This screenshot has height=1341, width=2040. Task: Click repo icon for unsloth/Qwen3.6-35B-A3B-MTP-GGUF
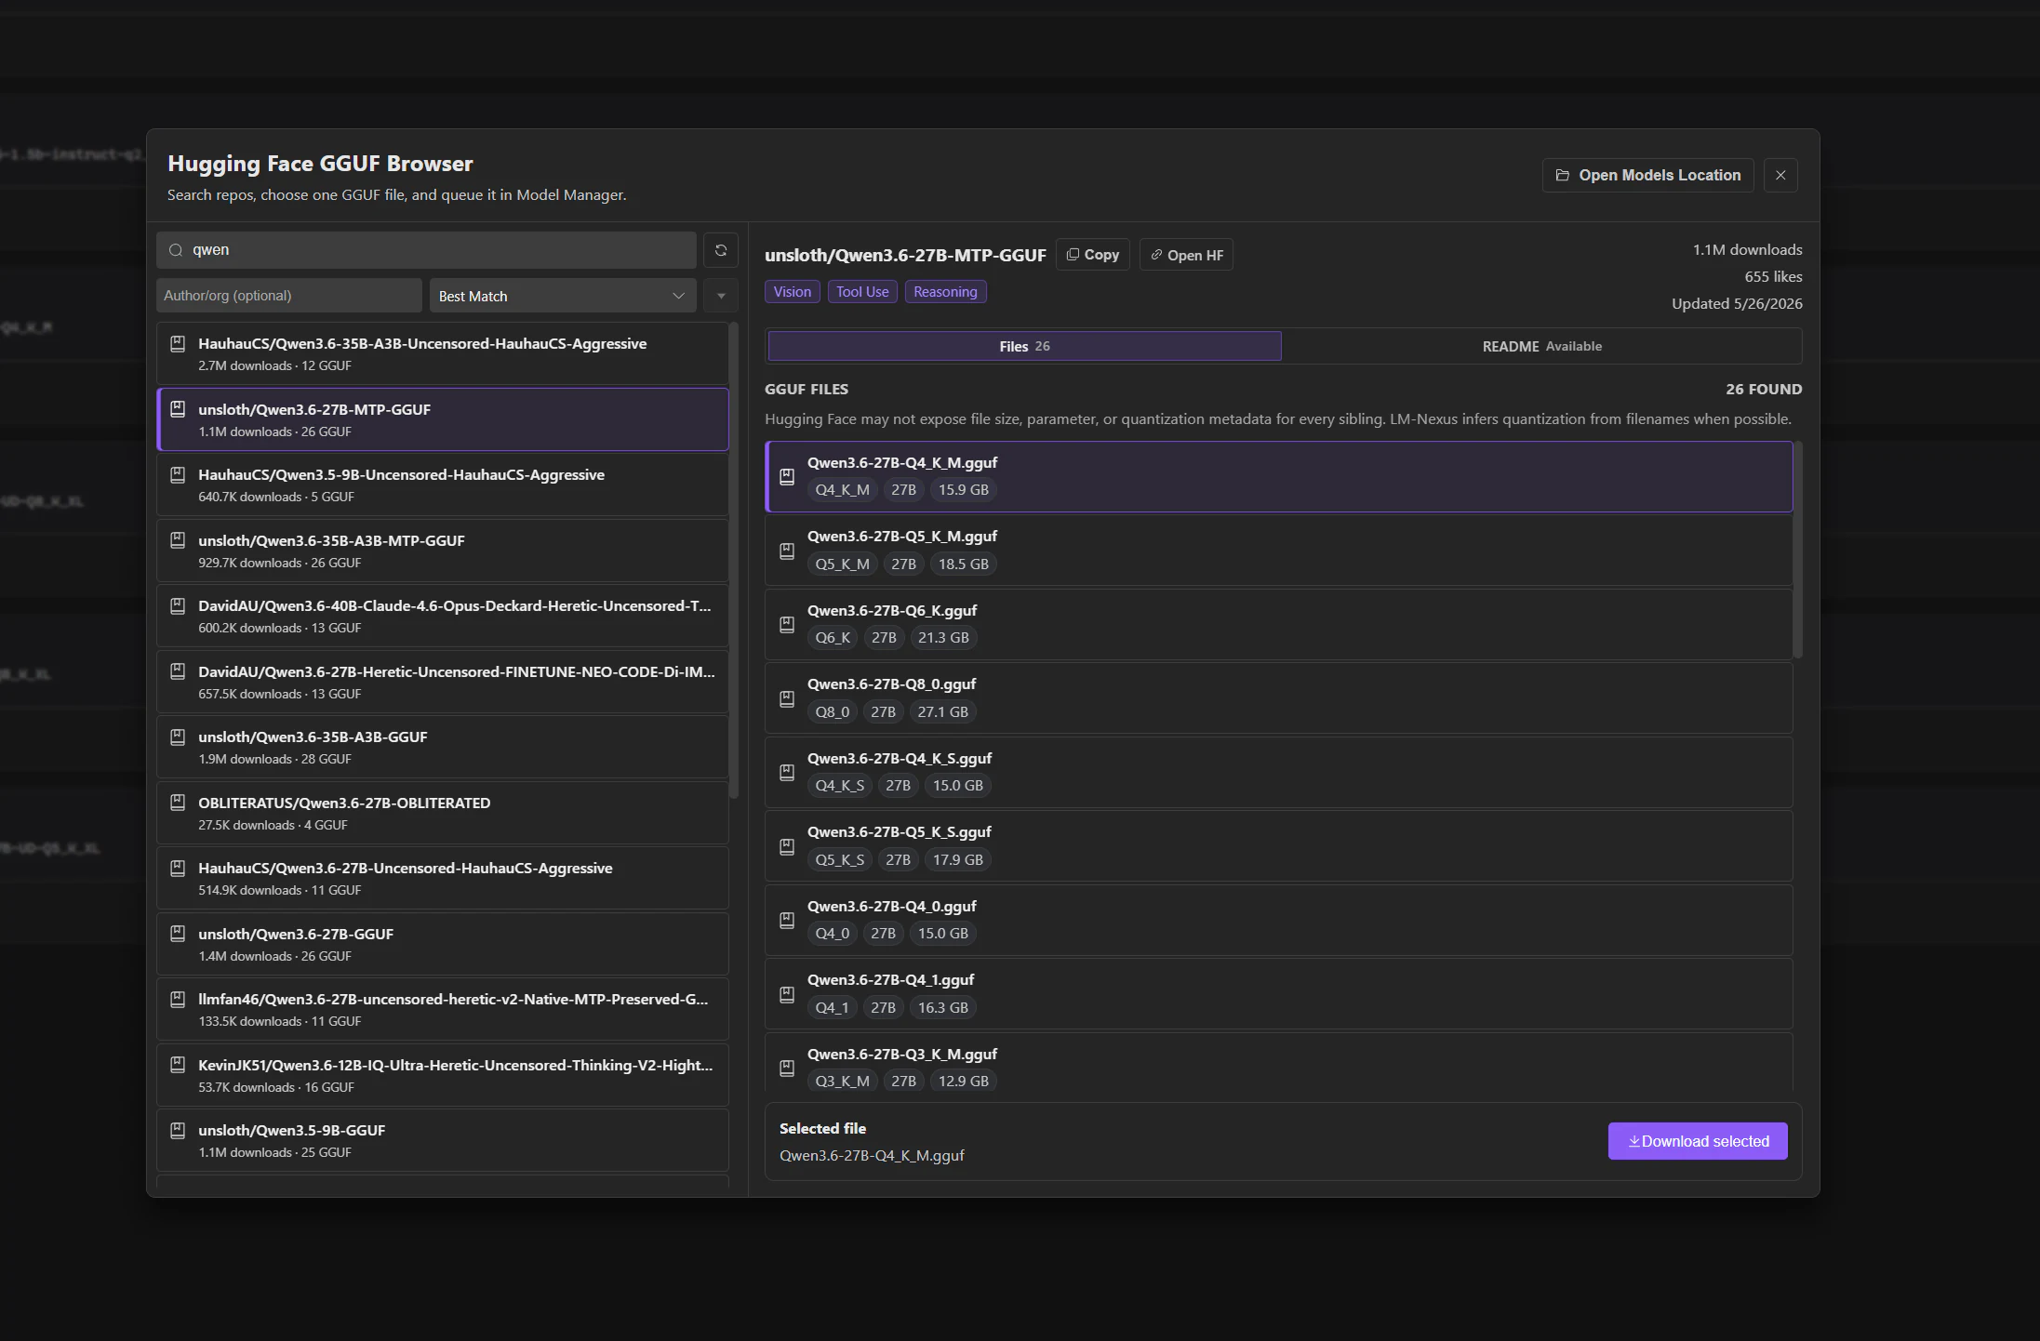pyautogui.click(x=178, y=540)
